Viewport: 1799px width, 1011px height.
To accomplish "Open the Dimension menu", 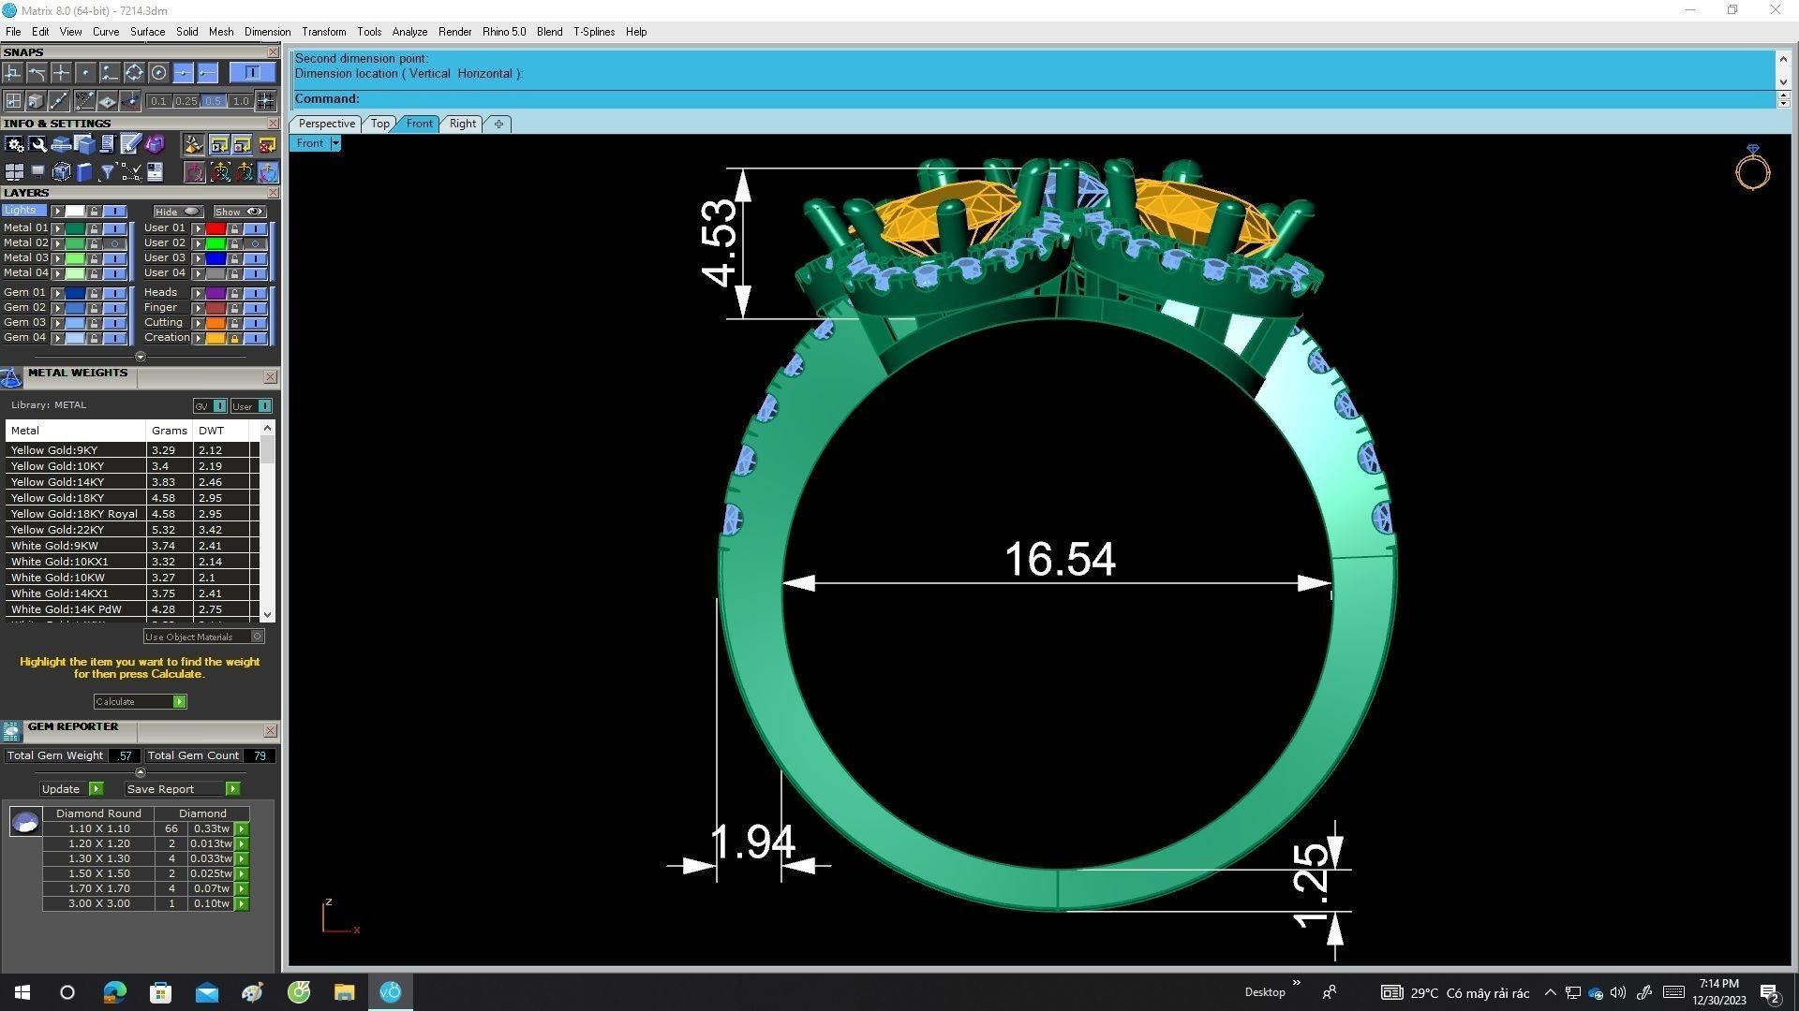I will coord(267,32).
